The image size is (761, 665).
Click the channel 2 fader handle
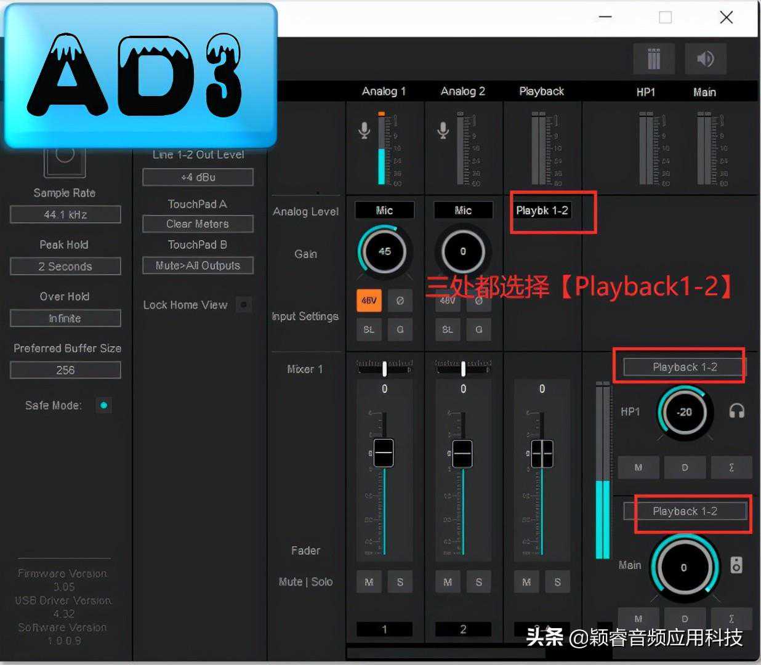click(462, 453)
